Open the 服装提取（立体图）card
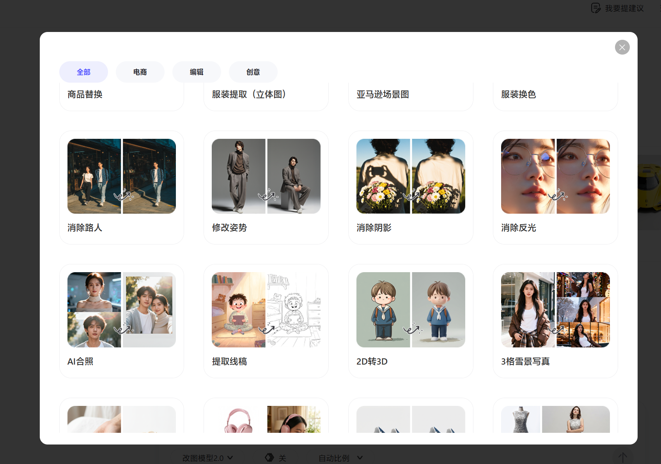The height and width of the screenshot is (464, 661). coord(266,96)
